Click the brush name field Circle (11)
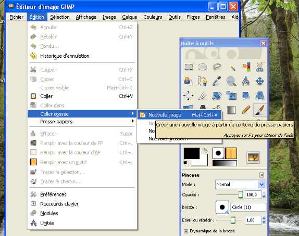 point(248,207)
